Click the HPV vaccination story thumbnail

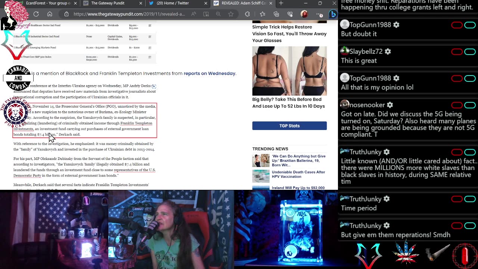pos(261,176)
